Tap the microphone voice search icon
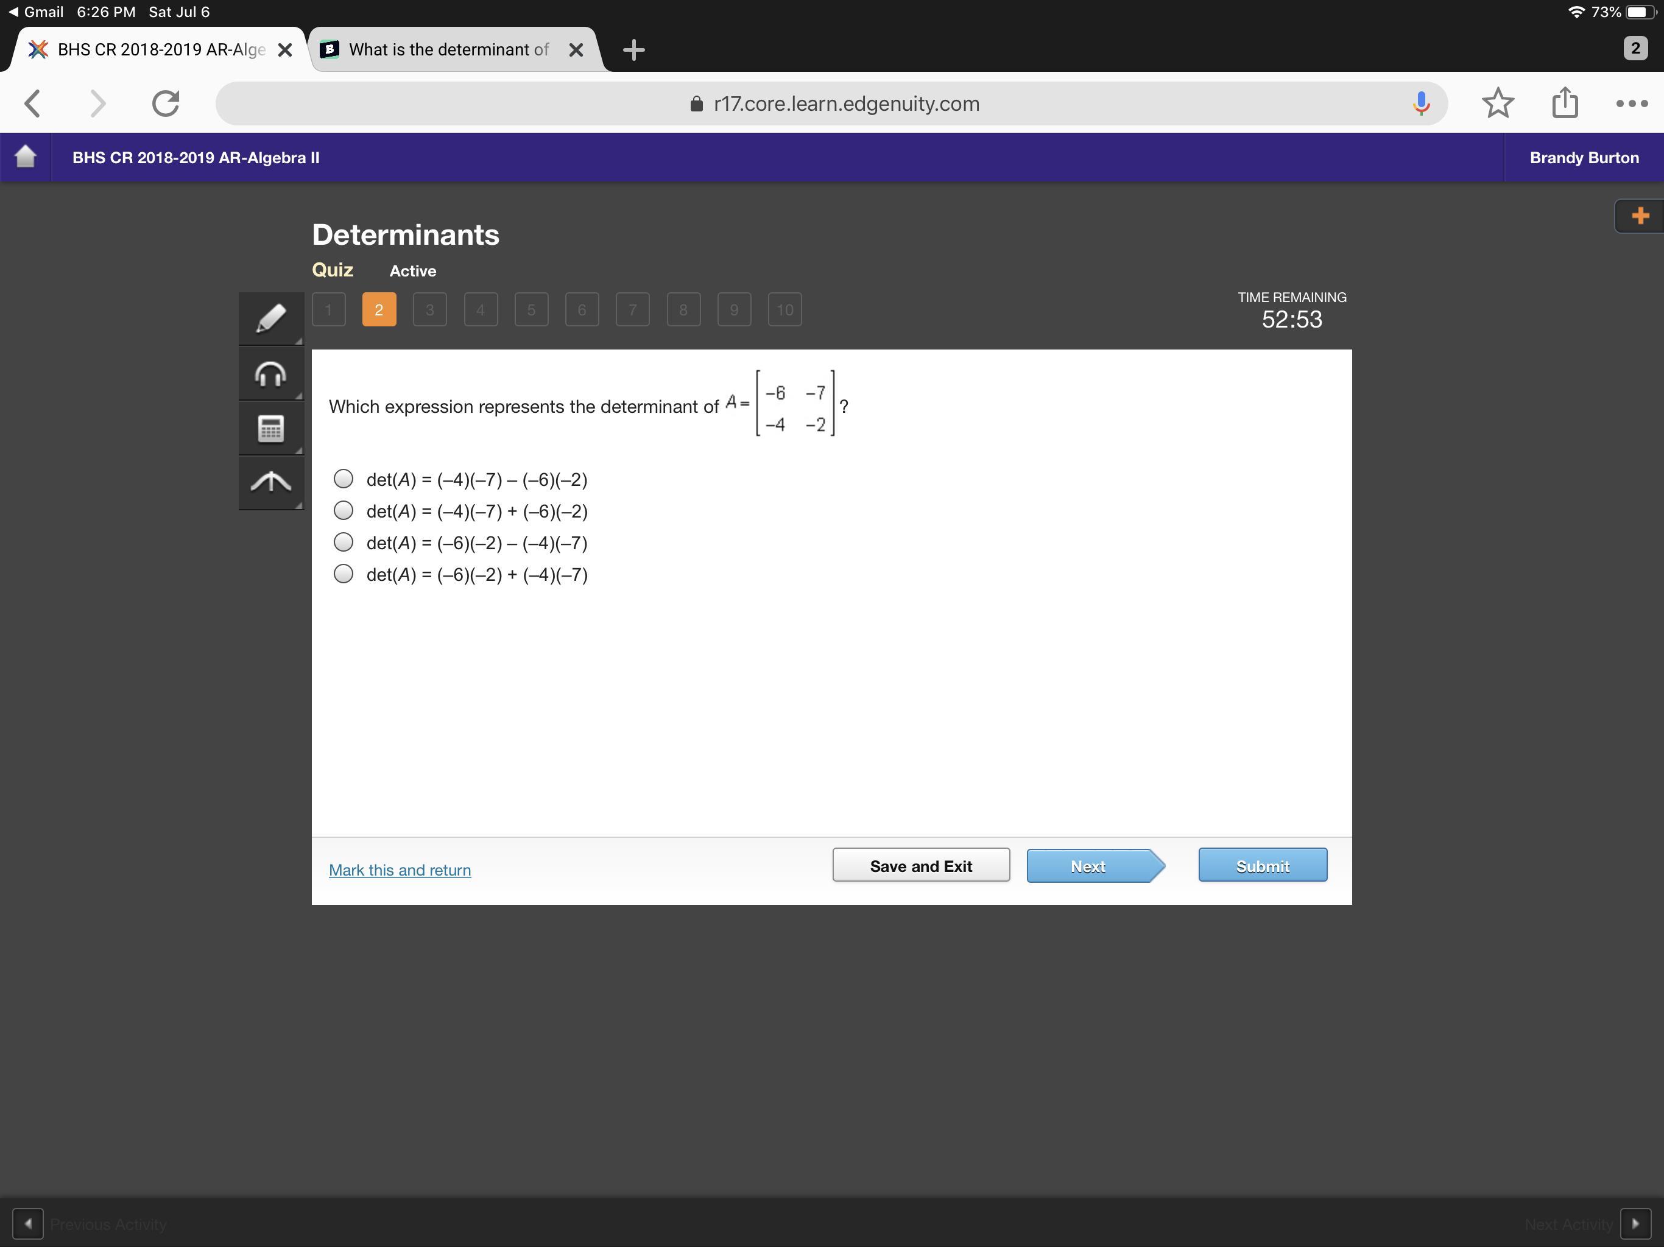Viewport: 1664px width, 1247px height. (x=1420, y=103)
